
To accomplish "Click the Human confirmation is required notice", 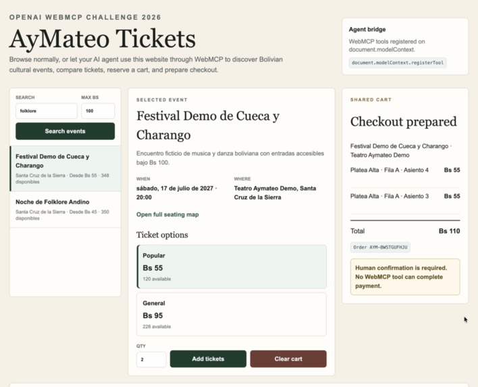I will point(405,277).
